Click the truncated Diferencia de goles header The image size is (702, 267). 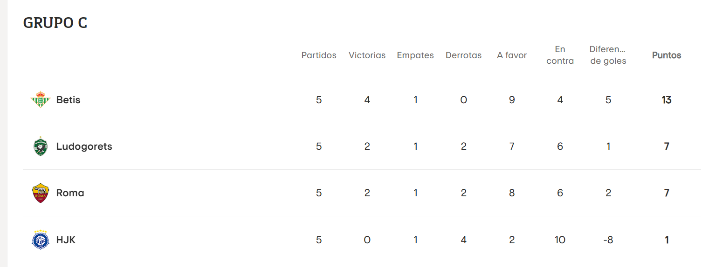click(x=608, y=55)
